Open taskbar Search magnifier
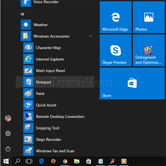The width and height of the screenshot is (166, 166). [x=17, y=161]
